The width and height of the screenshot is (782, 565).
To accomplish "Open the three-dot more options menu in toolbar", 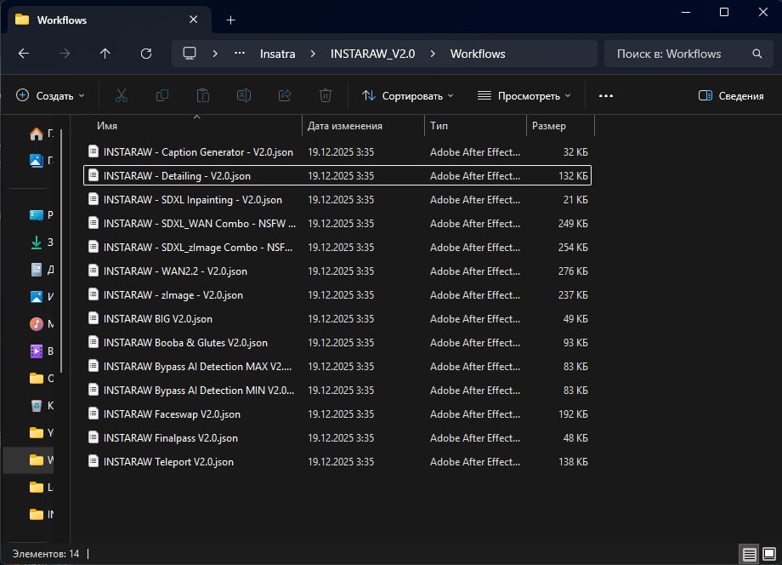I will pos(606,96).
